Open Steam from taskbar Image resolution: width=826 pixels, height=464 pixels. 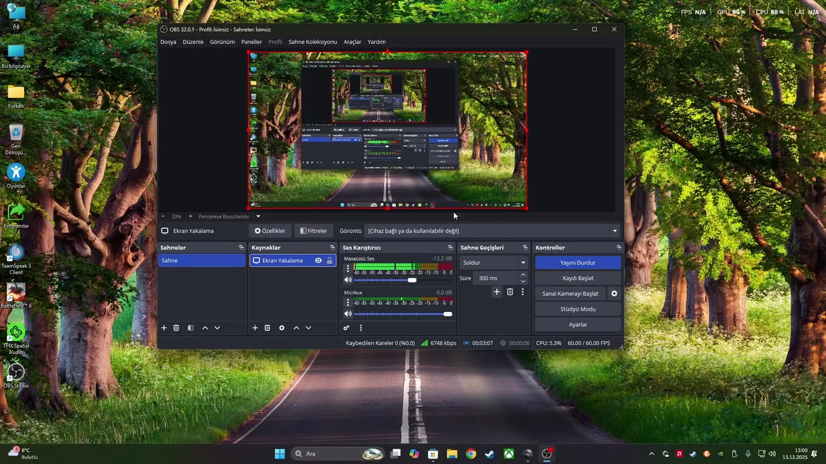(x=490, y=454)
